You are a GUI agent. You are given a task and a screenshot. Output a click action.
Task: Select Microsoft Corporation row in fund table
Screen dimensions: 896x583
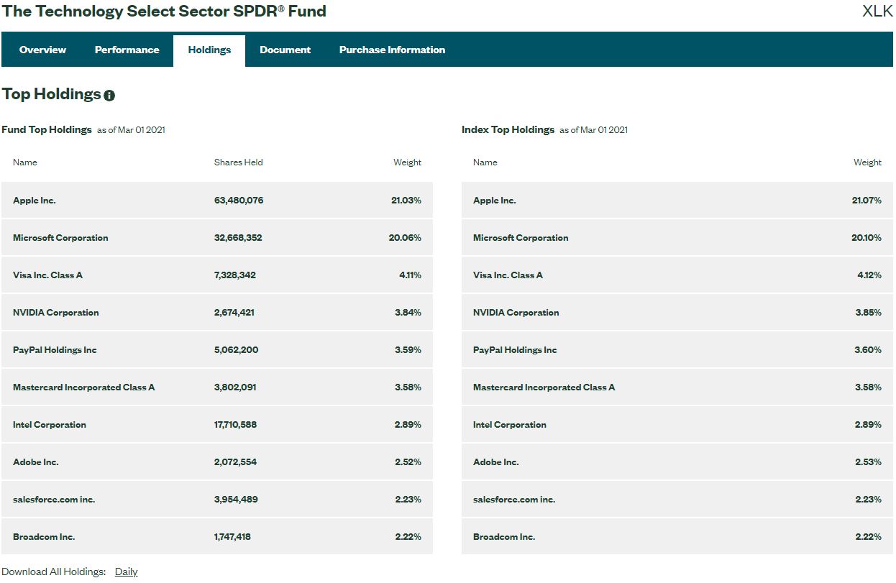pos(60,237)
